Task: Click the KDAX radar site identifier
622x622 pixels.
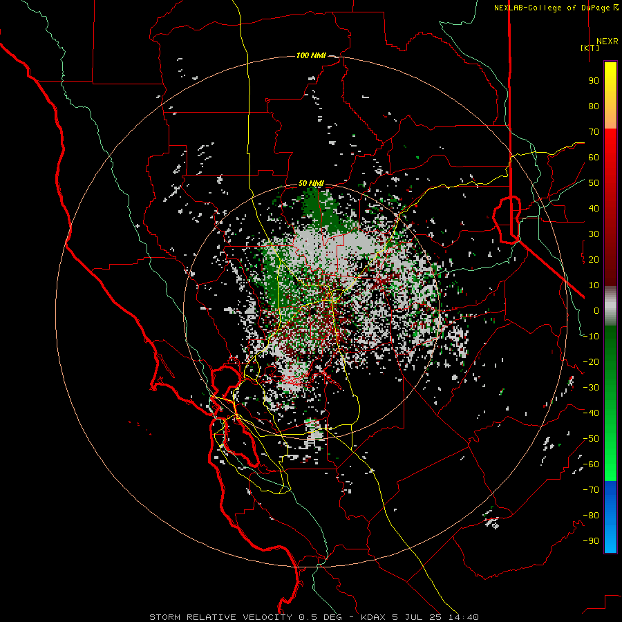Action: click(x=373, y=617)
